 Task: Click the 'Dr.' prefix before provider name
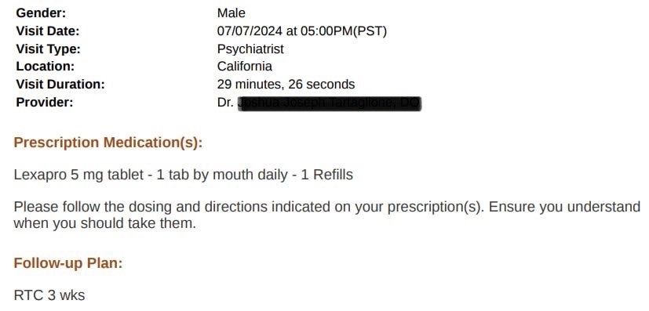(225, 102)
